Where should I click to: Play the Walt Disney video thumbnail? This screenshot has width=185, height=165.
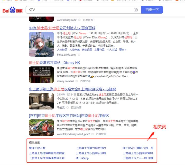tap(41, 44)
